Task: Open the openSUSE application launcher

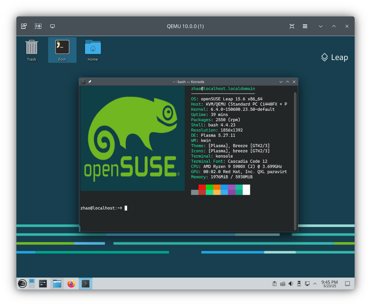Action: pyautogui.click(x=22, y=283)
